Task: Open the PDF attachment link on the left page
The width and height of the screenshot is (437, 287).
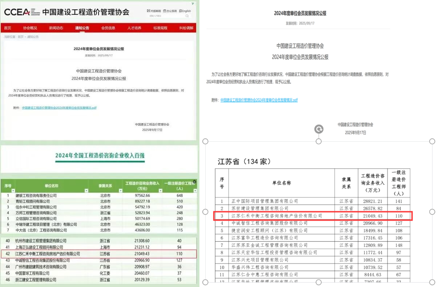Action: (x=59, y=108)
